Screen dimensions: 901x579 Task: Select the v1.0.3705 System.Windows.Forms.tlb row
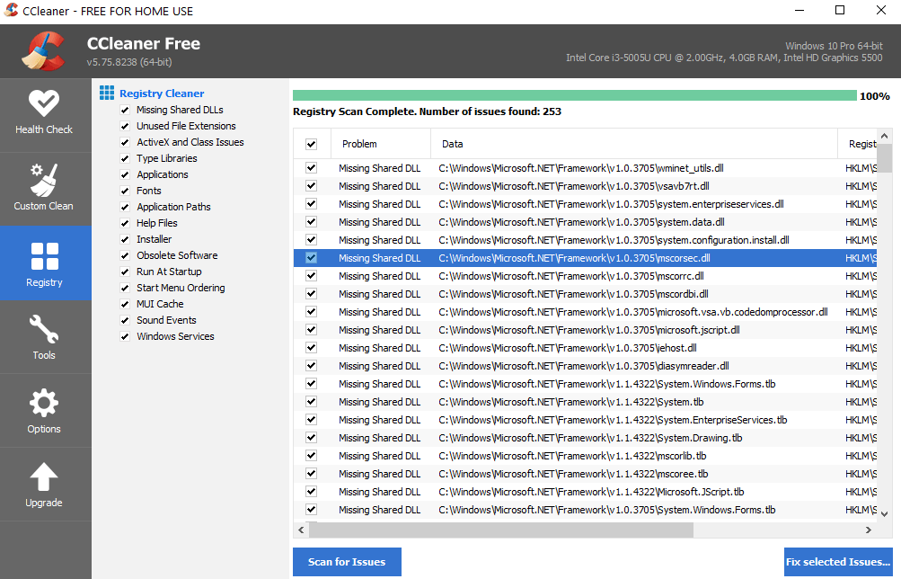(586, 510)
